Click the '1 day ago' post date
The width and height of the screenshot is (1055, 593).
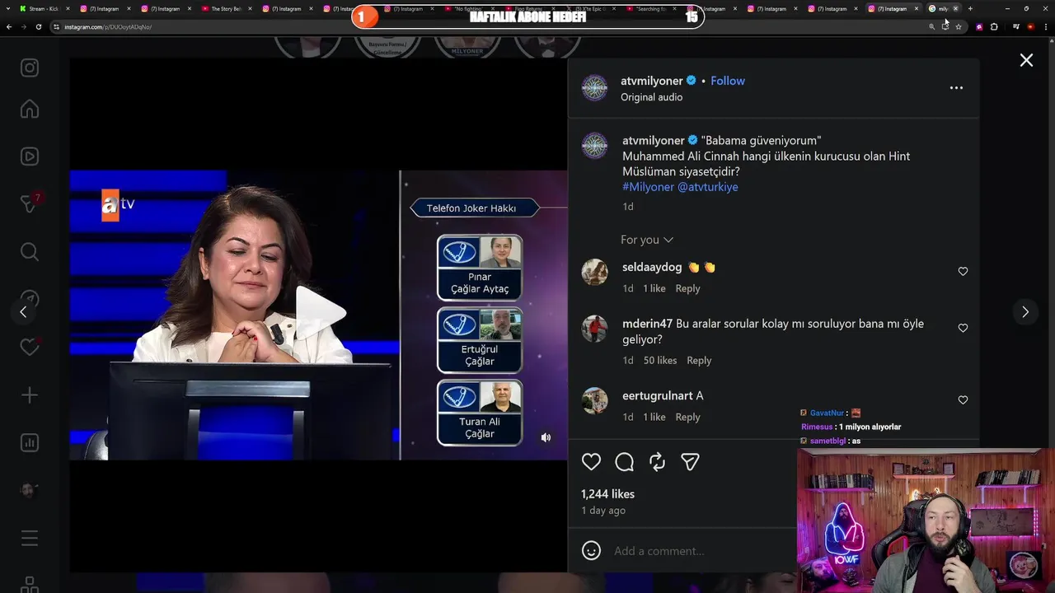click(603, 511)
